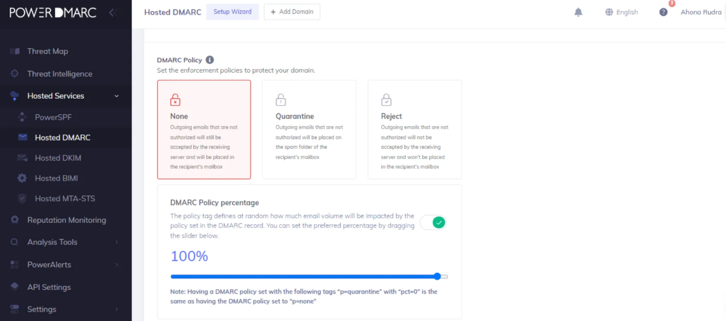Viewport: 726px width, 321px height.
Task: Click the Hosted BIMI gear icon
Action: 22,178
